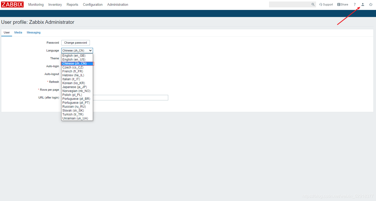This screenshot has height=201, width=376.
Task: Select Czech (cs_CZ) language option
Action: (77, 67)
